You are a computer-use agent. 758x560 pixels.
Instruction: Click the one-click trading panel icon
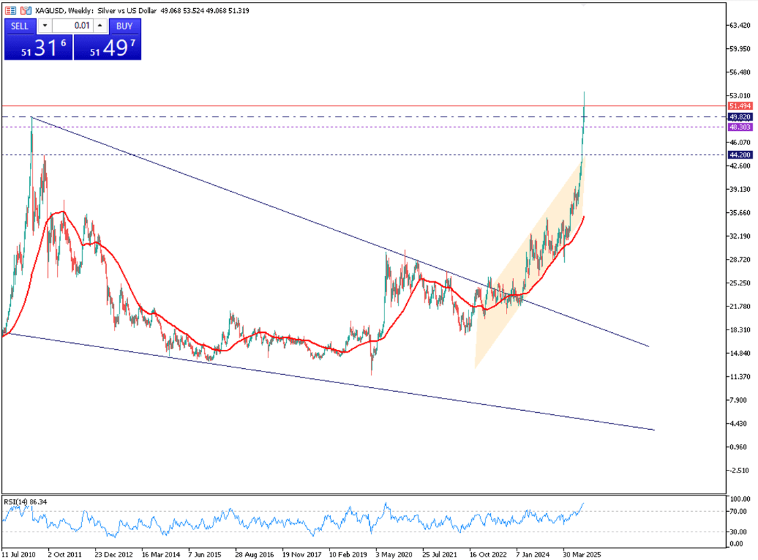coord(10,11)
